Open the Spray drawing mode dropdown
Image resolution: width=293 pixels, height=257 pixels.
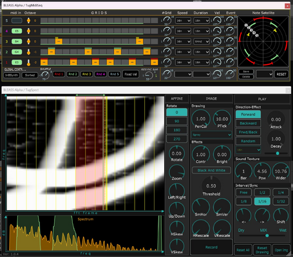[x=212, y=135]
